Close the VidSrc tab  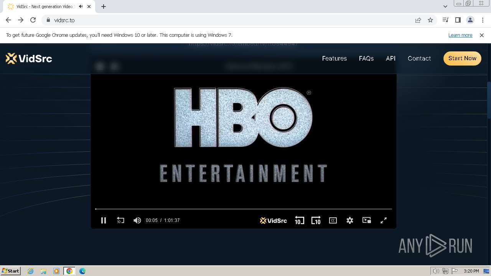[89, 7]
